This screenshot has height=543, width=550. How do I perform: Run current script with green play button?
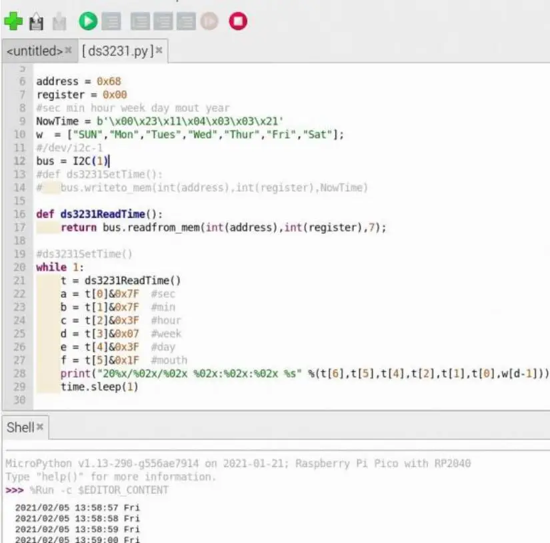(x=87, y=22)
